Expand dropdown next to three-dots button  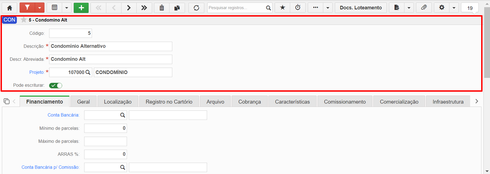328,8
